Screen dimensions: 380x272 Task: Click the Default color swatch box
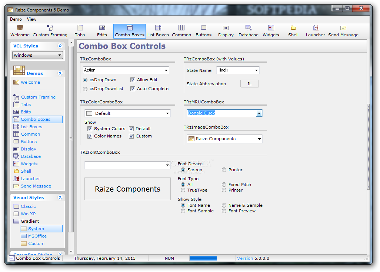click(x=89, y=113)
